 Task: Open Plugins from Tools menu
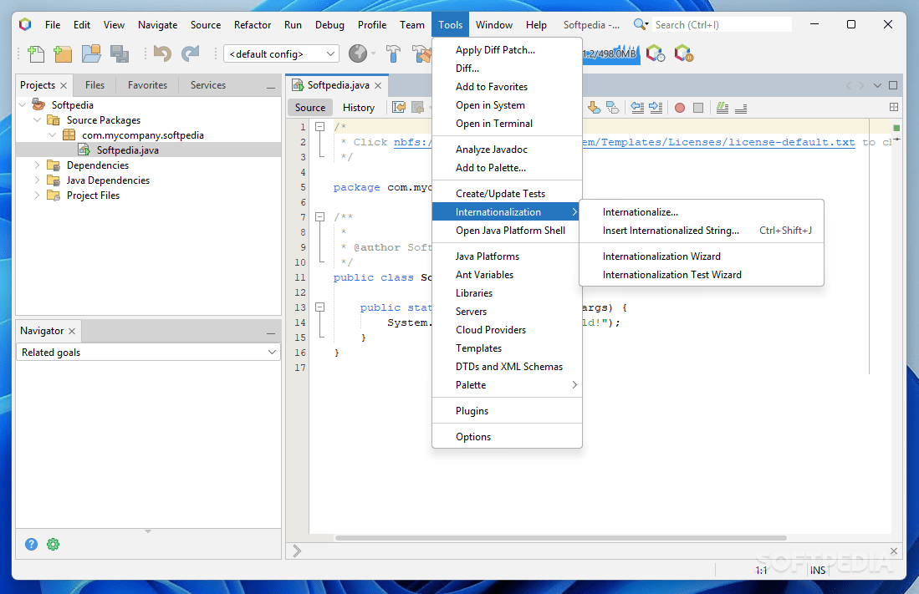(507, 411)
